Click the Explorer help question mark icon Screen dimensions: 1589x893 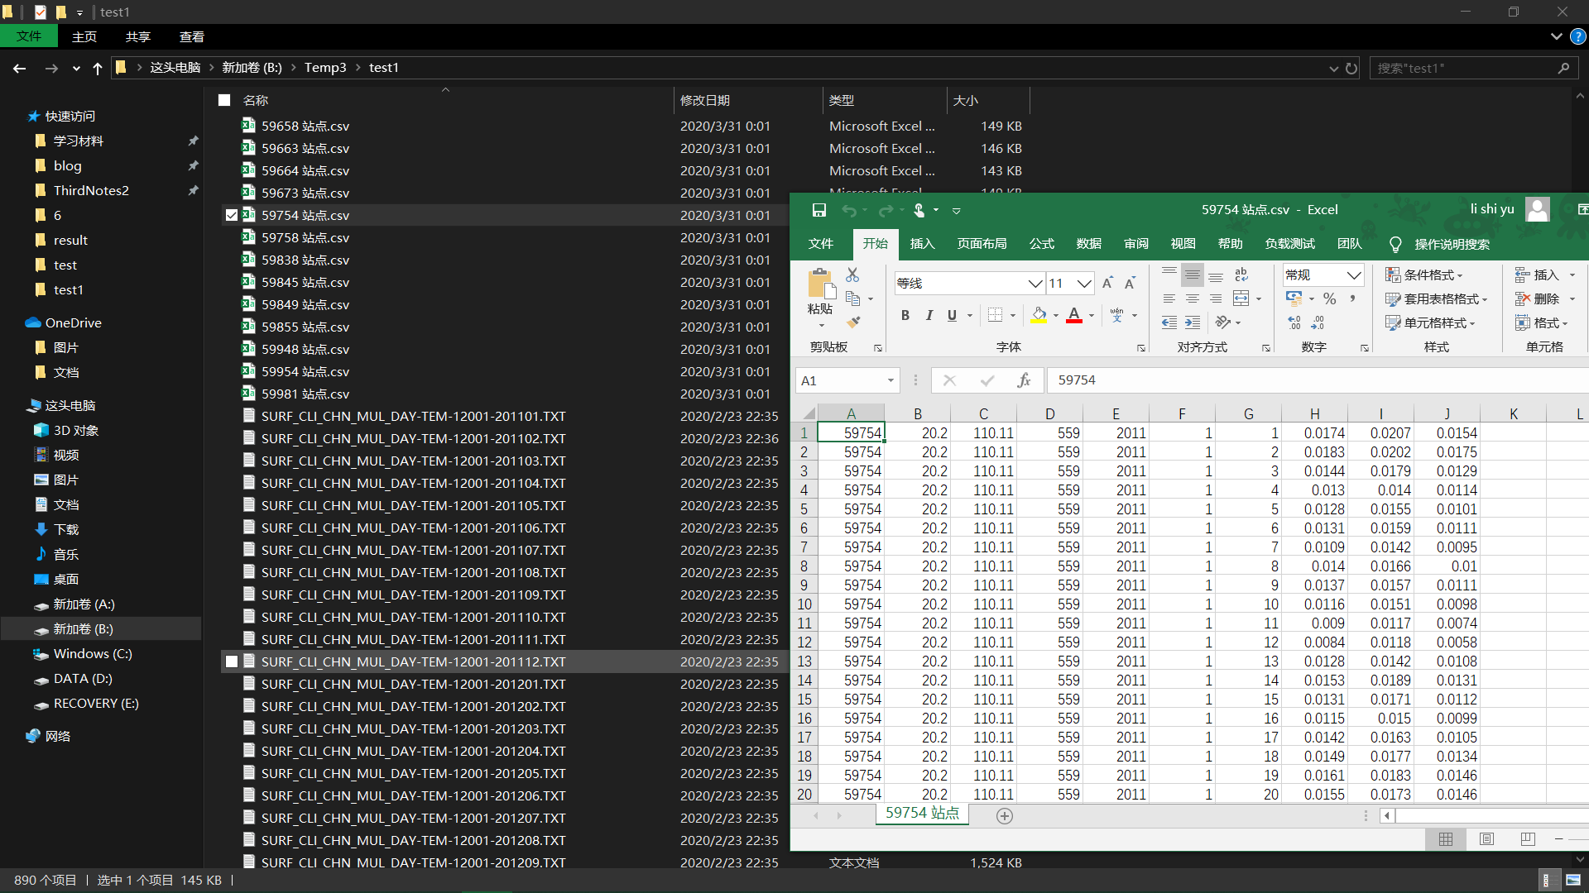[x=1578, y=36]
